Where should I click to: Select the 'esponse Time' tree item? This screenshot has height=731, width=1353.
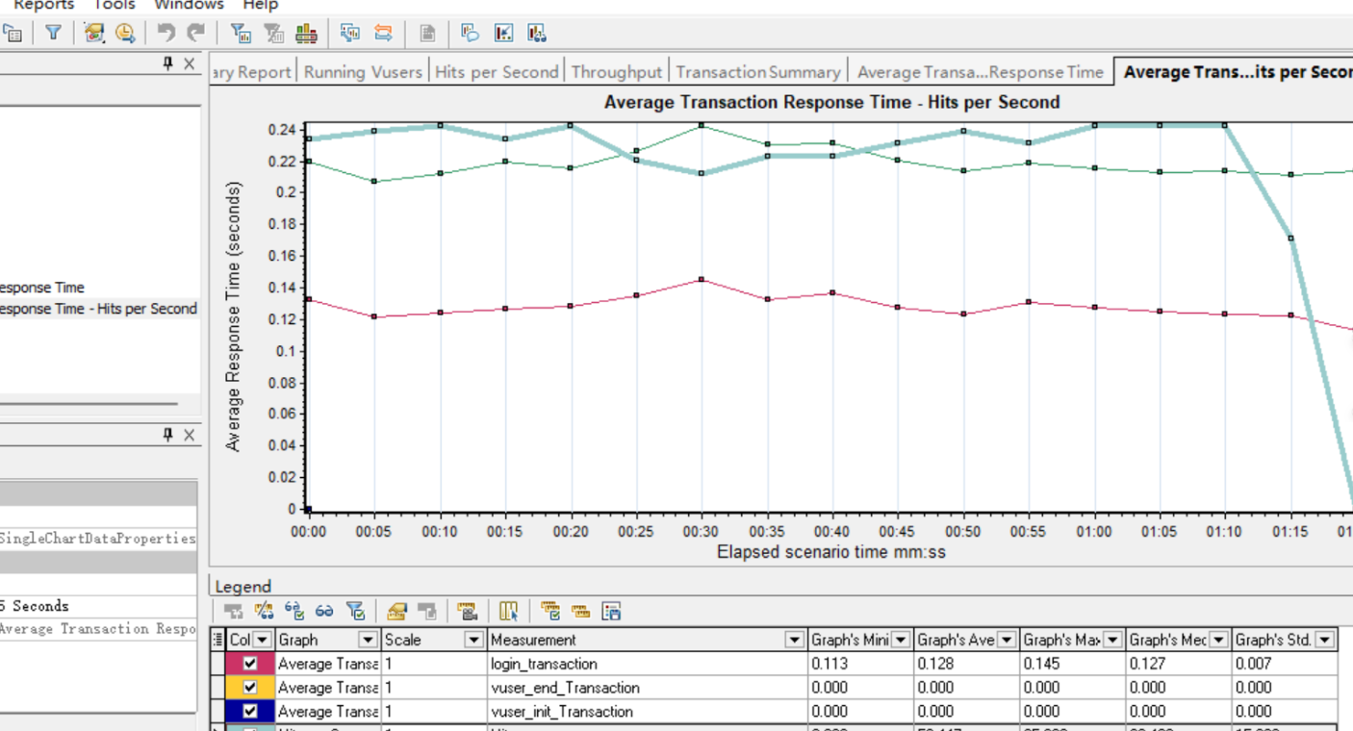click(x=41, y=288)
